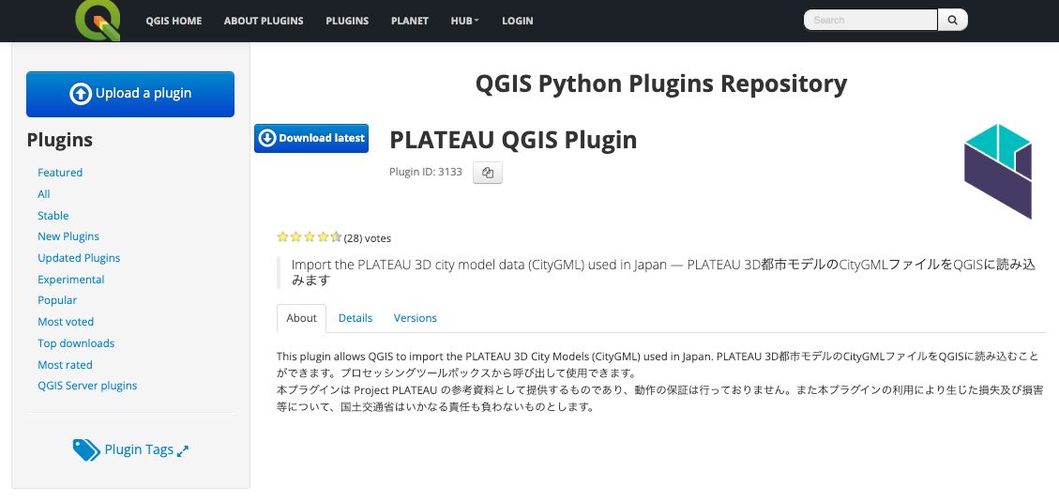Switch to the Details tab
Image resolution: width=1059 pixels, height=502 pixels.
[x=356, y=318]
